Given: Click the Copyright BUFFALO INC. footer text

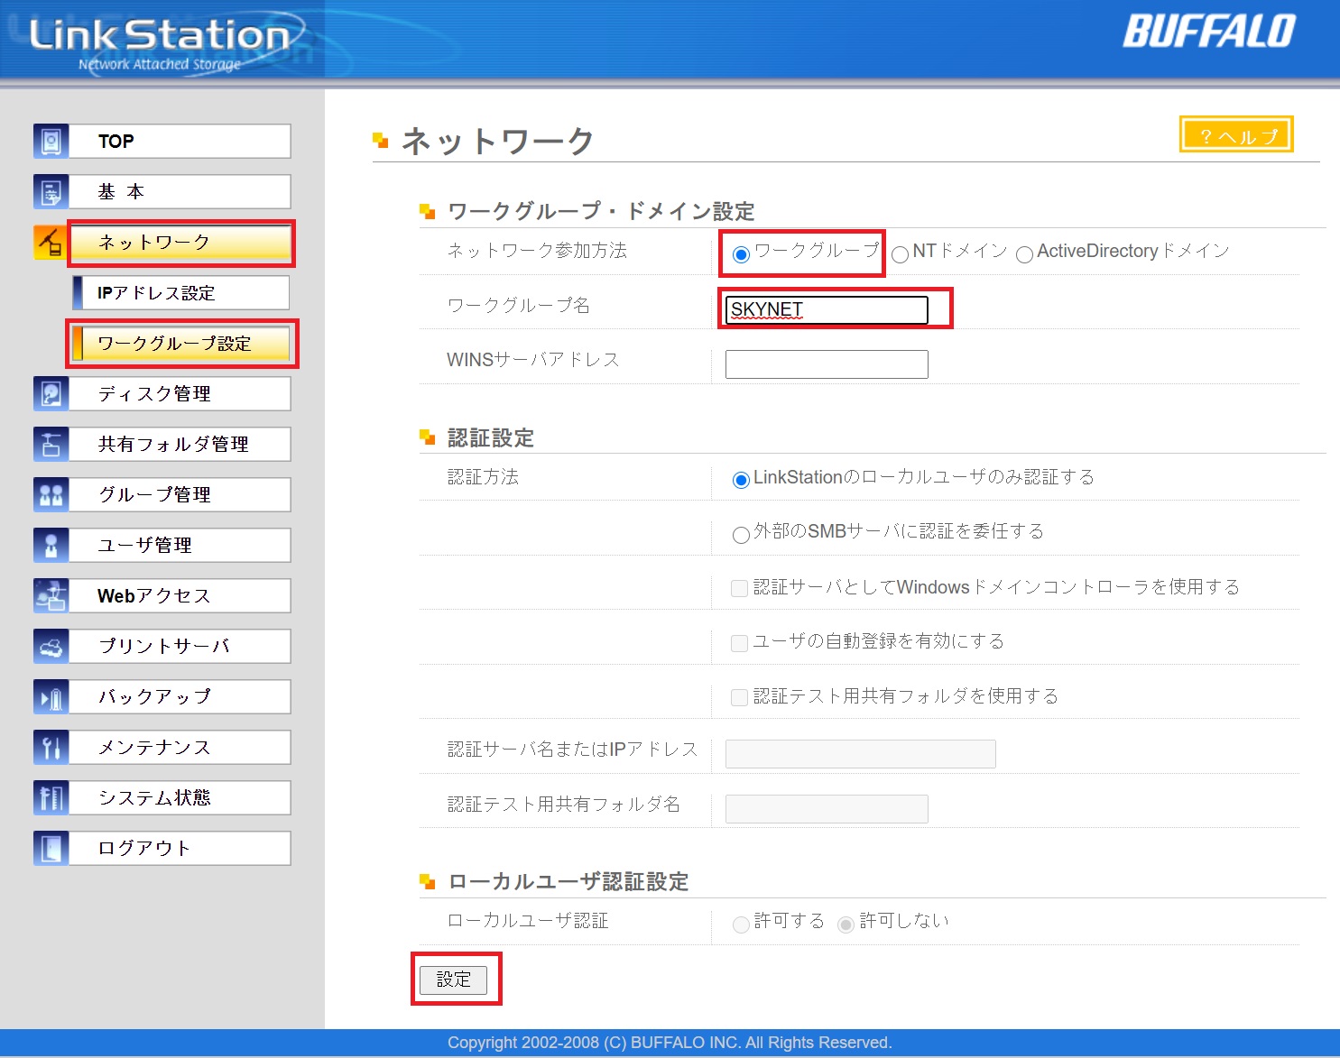Looking at the screenshot, I should click(x=670, y=1043).
